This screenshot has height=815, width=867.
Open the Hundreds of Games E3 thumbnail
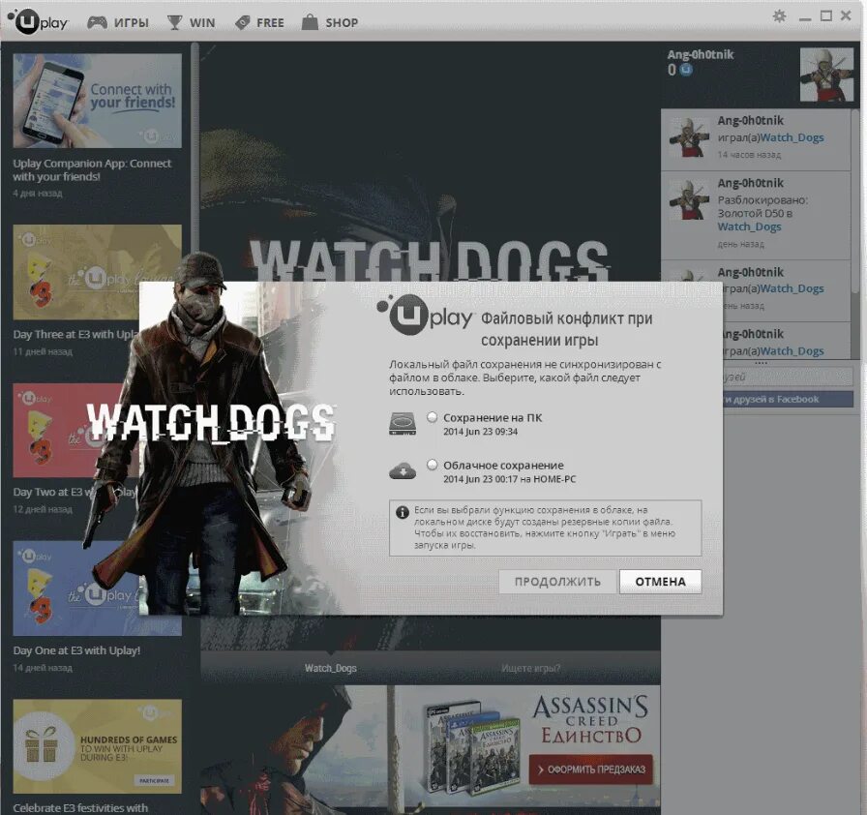(98, 746)
